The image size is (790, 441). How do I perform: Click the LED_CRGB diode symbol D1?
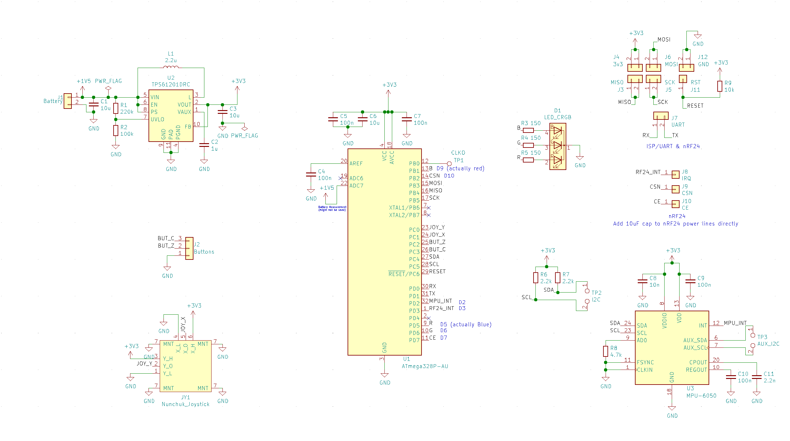pyautogui.click(x=558, y=146)
